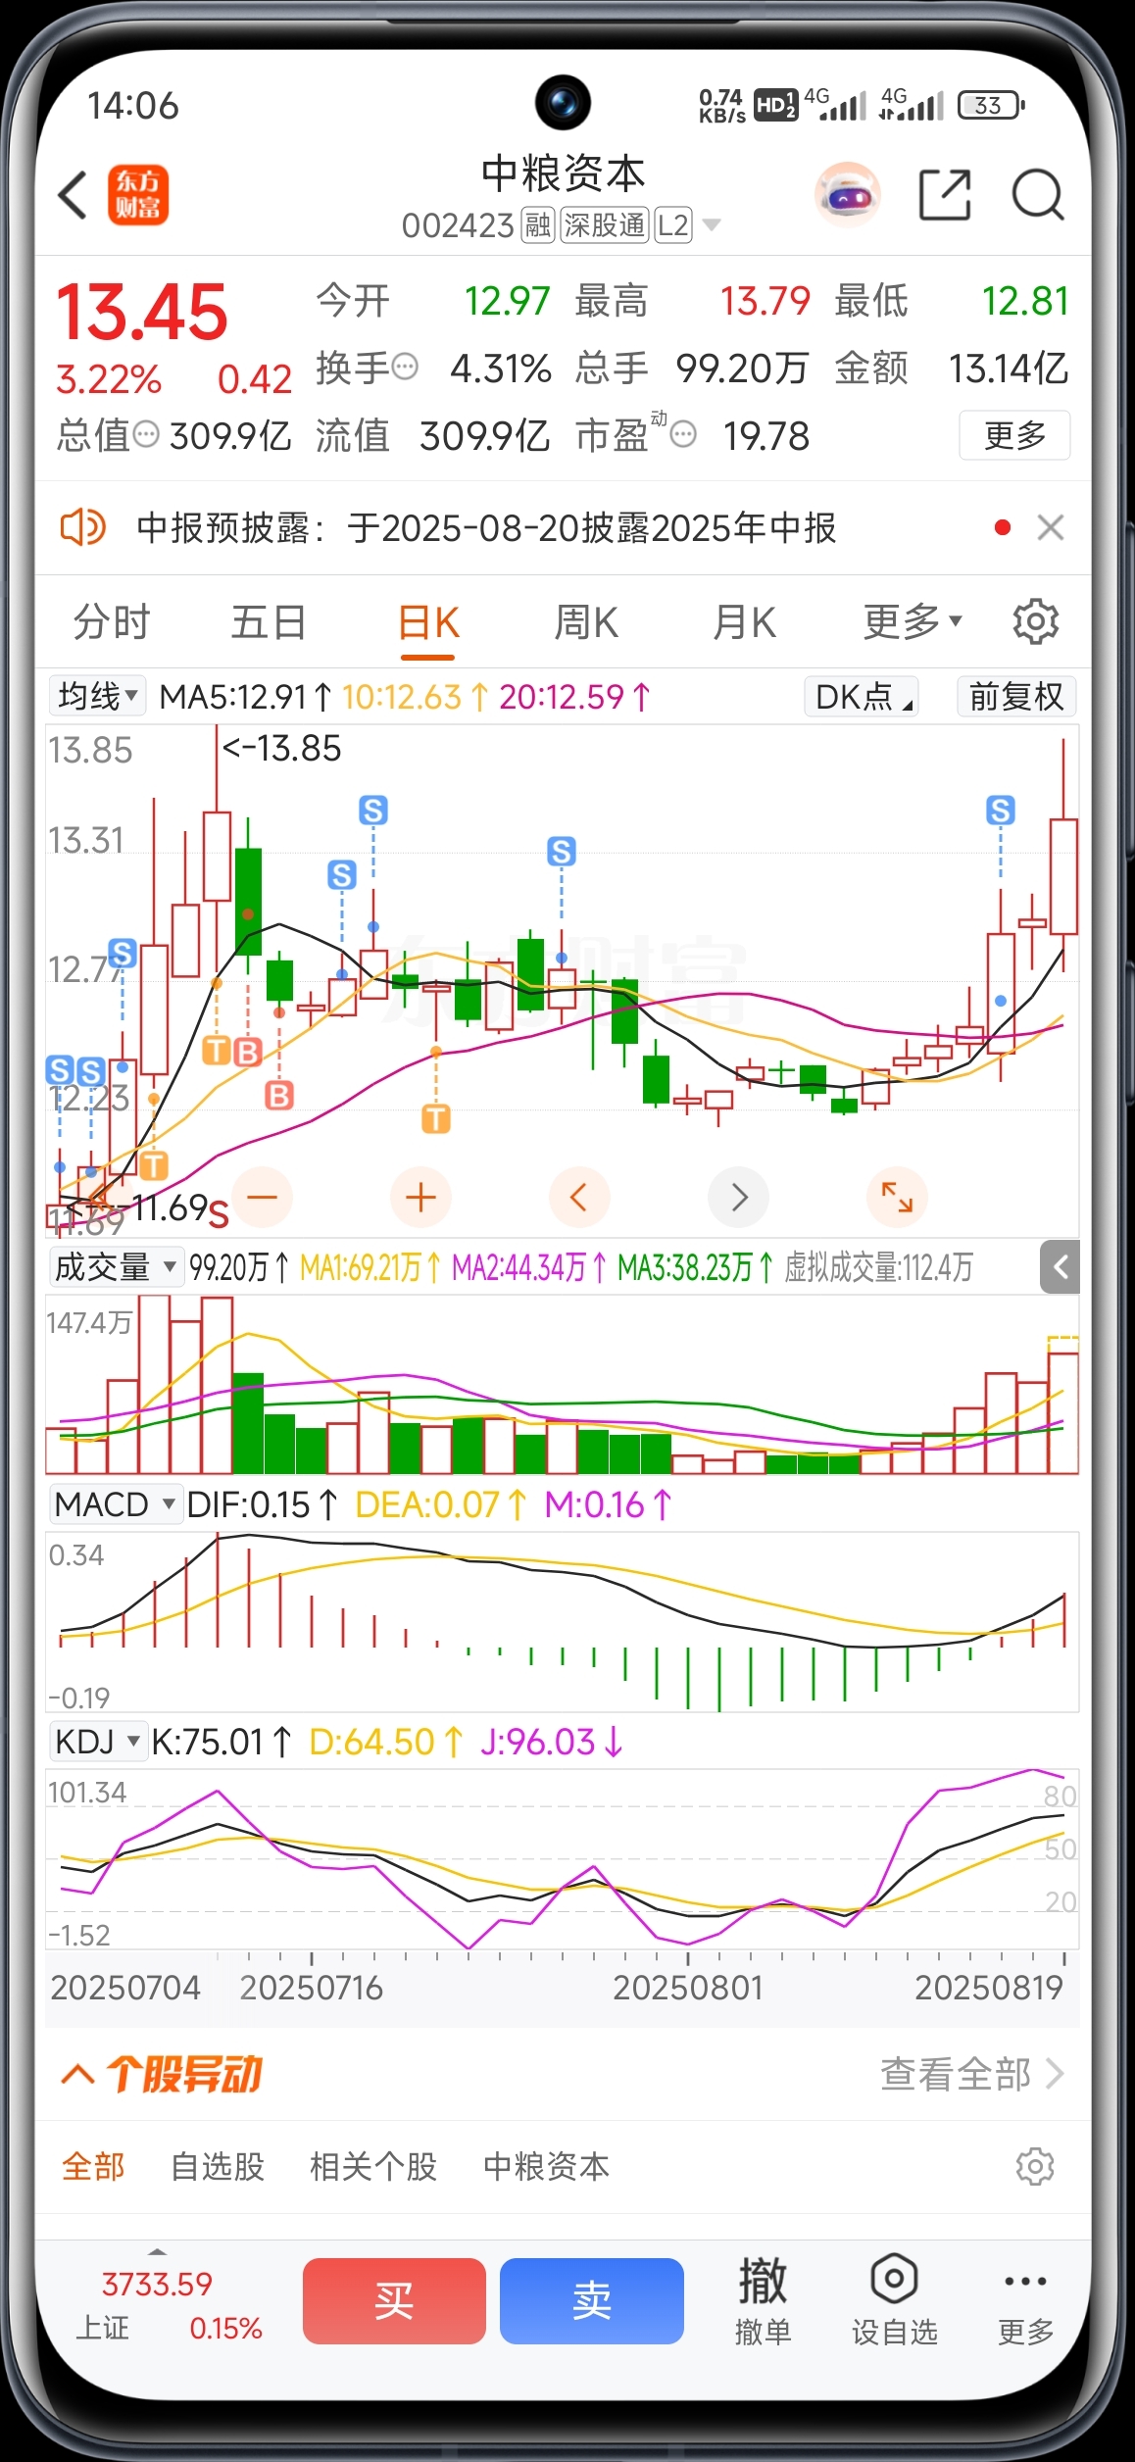Tap the B marker below 12.77 candles
1135x2462 pixels.
279,1095
